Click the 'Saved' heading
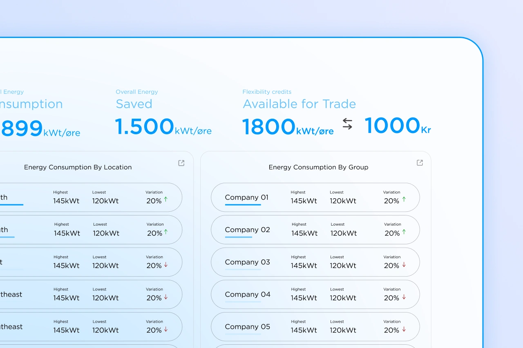The width and height of the screenshot is (523, 348). 134,104
